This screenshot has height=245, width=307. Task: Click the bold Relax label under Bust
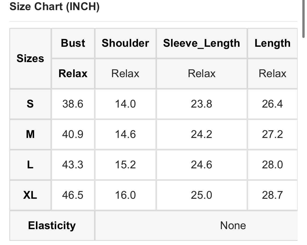pos(73,74)
